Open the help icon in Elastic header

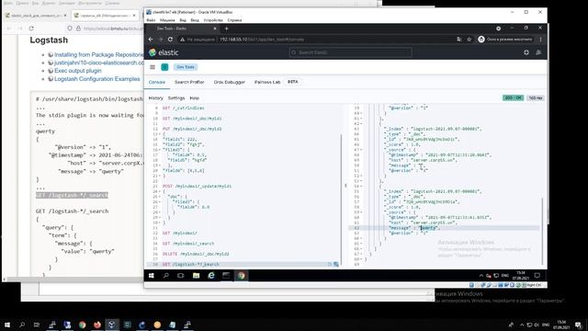[526, 52]
